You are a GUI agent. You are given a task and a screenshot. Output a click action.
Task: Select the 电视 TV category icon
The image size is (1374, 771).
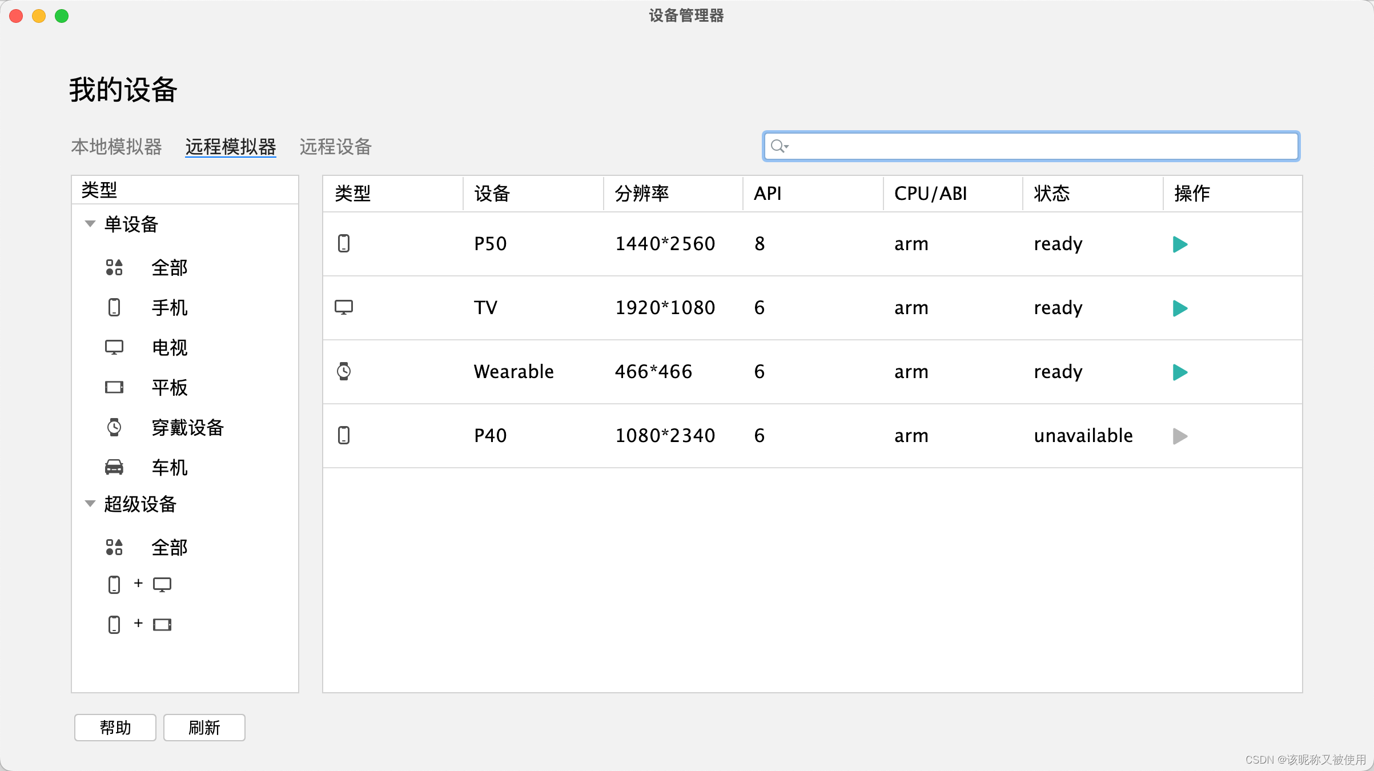click(114, 347)
